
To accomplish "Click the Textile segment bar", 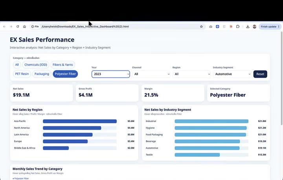I will coord(197,155).
